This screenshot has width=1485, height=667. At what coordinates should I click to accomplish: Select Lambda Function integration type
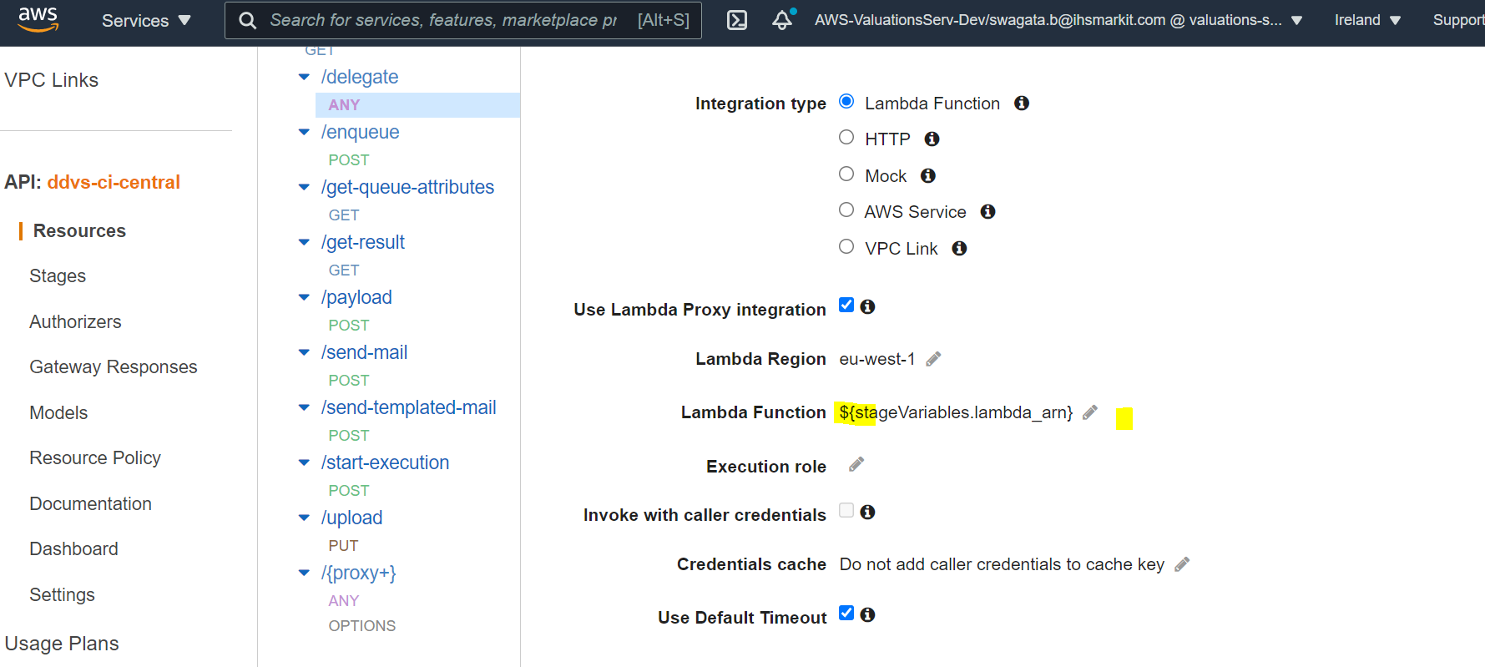tap(846, 101)
